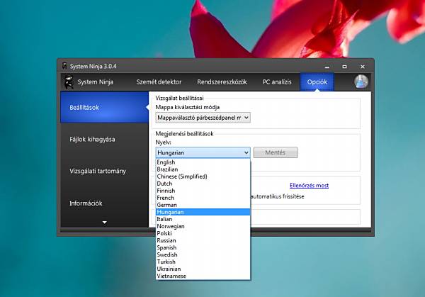Maximize the System Ninja window
This screenshot has height=297, width=425.
pyautogui.click(x=344, y=67)
